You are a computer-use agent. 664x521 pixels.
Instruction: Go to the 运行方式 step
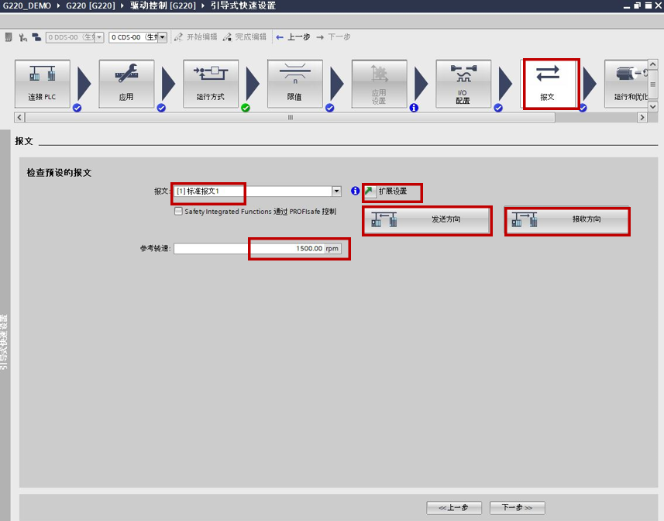[x=210, y=84]
